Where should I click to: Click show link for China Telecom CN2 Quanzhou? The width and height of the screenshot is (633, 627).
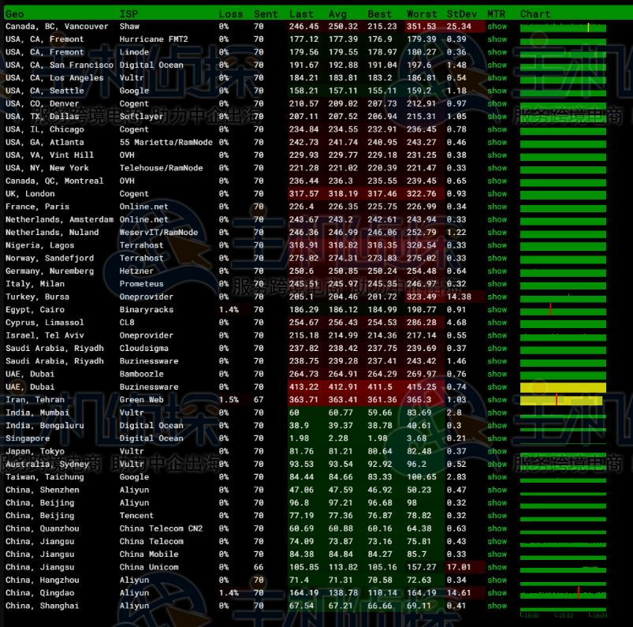point(497,528)
